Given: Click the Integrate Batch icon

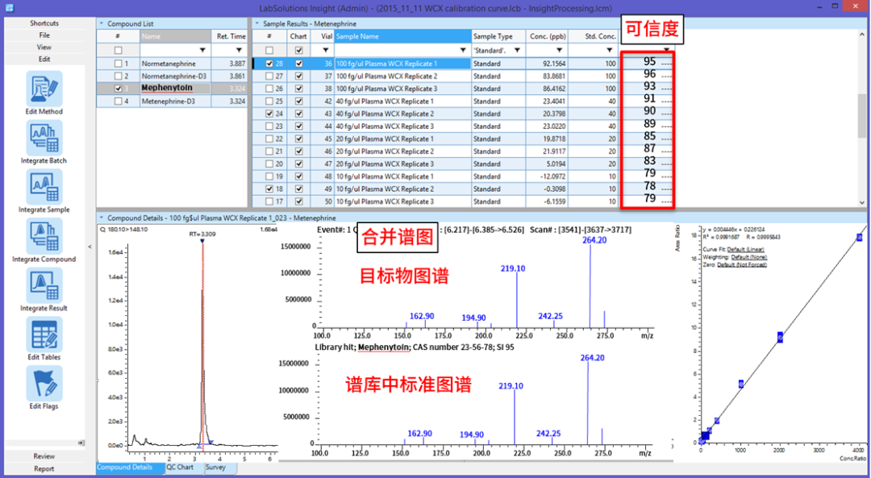Looking at the screenshot, I should [44, 137].
